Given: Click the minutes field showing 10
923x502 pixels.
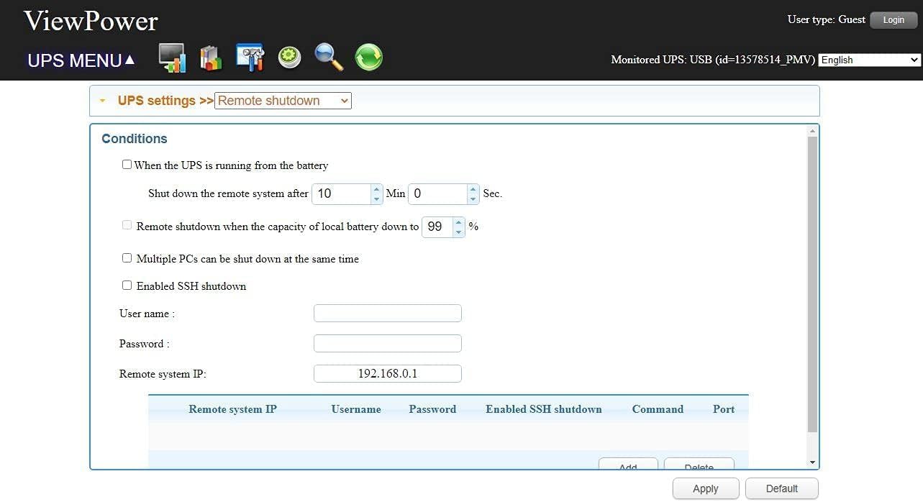Looking at the screenshot, I should [341, 193].
